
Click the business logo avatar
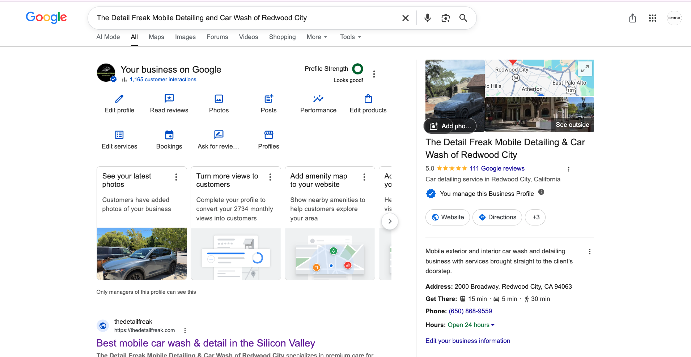(106, 73)
